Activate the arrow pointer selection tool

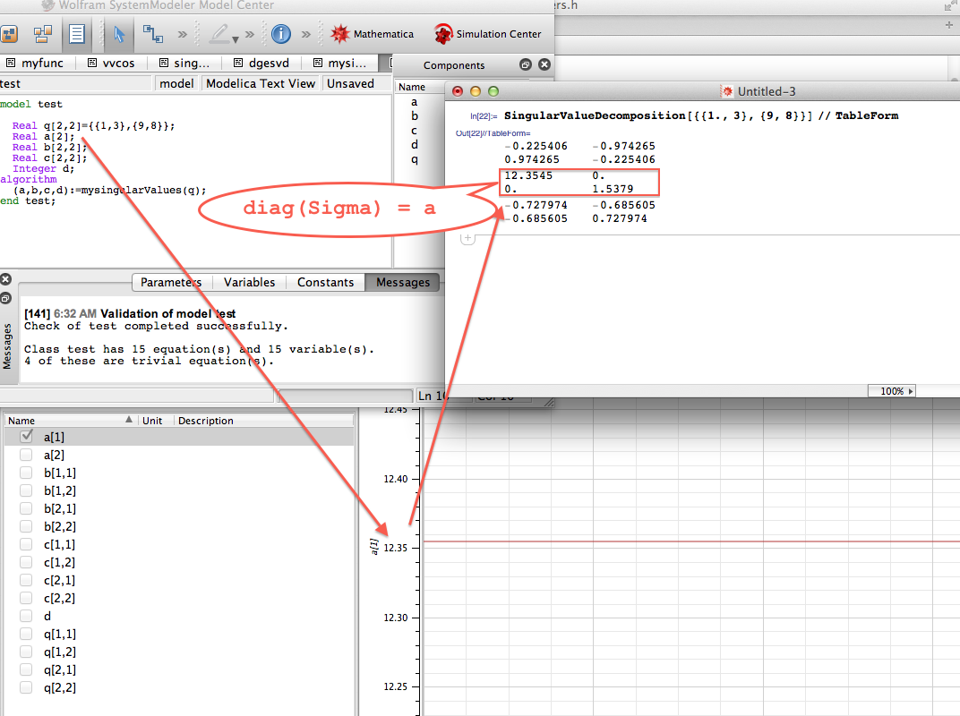tap(119, 34)
